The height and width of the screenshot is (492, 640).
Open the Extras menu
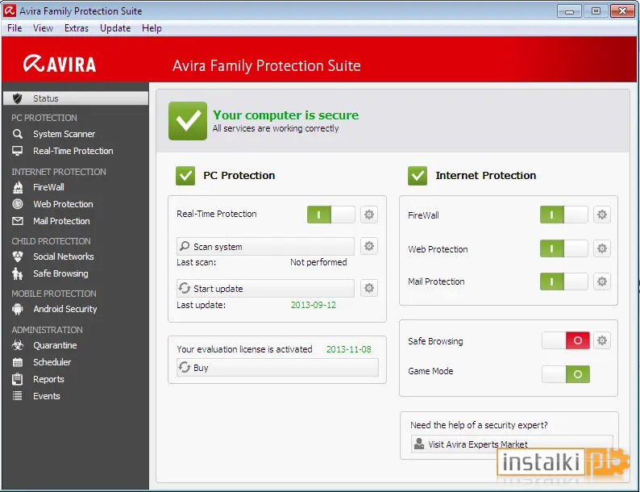pyautogui.click(x=77, y=28)
